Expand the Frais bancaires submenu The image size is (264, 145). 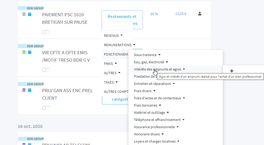click(147, 105)
